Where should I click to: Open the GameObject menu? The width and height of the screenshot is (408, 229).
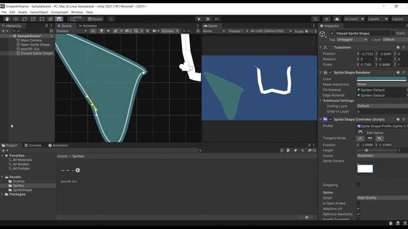click(39, 12)
